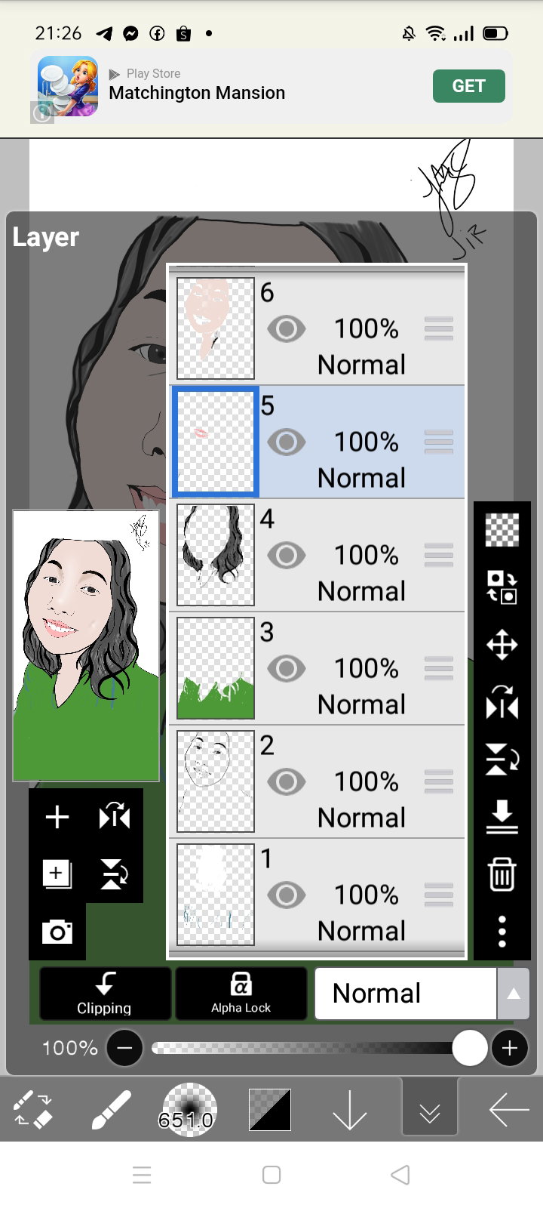The image size is (543, 1208).
Task: Select the brush tool in bottom toolbar
Action: 111,1110
